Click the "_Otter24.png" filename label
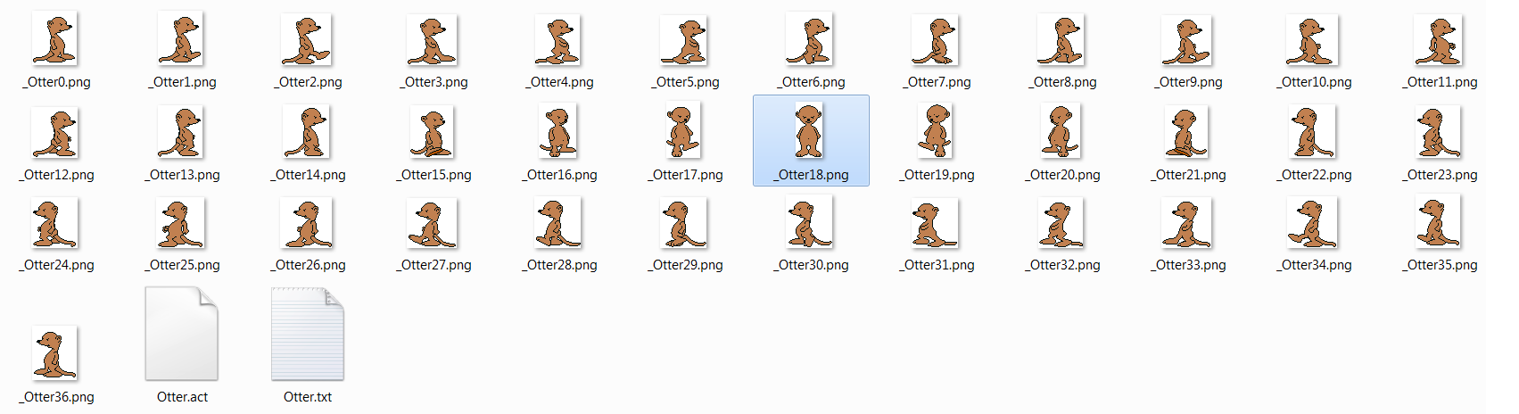The height and width of the screenshot is (414, 1519). [56, 265]
